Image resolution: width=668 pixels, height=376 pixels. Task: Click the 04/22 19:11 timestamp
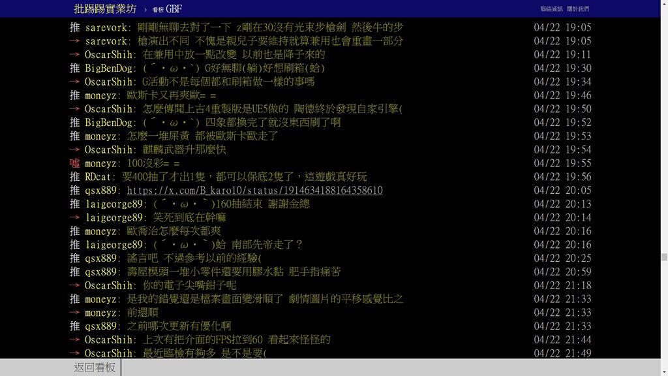tap(562, 55)
